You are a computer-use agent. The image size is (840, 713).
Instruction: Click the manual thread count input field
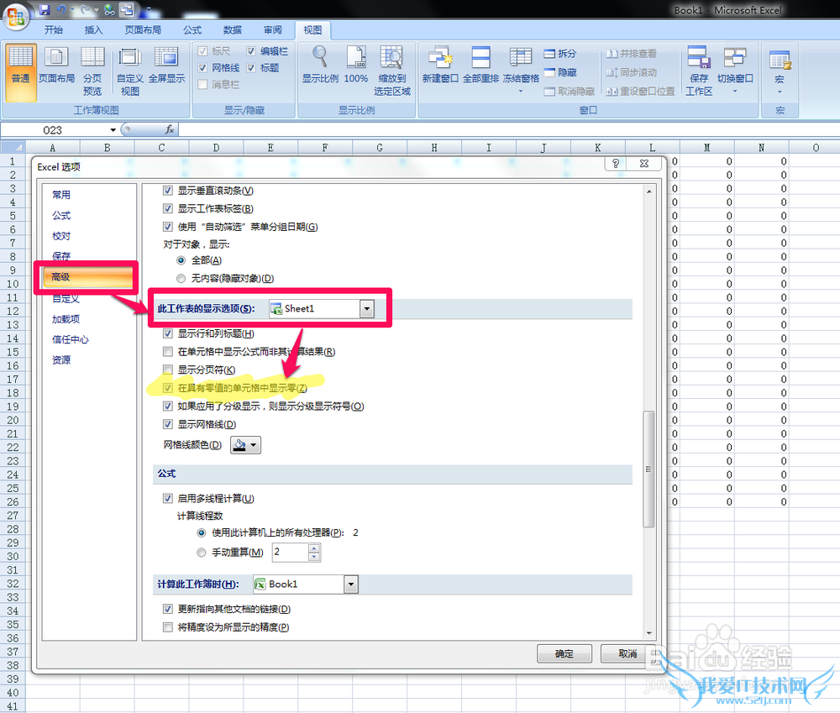click(x=290, y=553)
